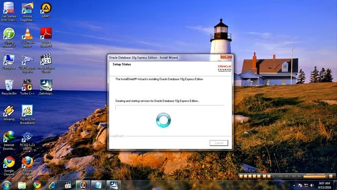The image size is (337, 190).
Task: Click the first button on mini player toolbar
Action: point(241,176)
